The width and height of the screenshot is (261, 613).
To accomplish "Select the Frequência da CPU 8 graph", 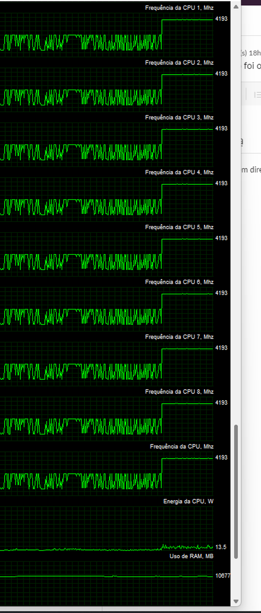I will (x=107, y=415).
